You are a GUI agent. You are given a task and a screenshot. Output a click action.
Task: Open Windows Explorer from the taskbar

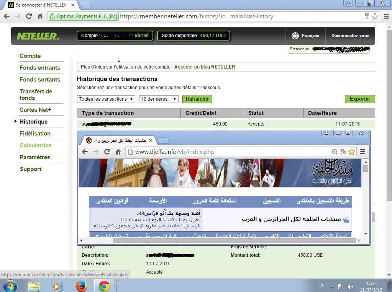coord(34,286)
